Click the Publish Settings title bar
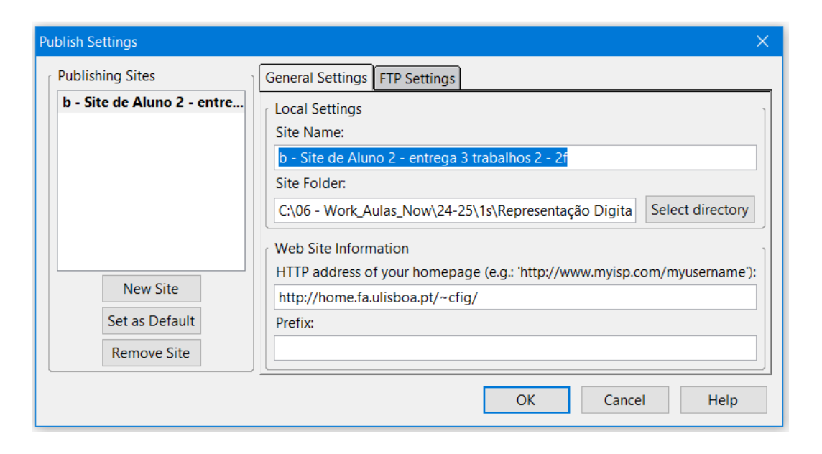This screenshot has width=822, height=454. click(359, 42)
